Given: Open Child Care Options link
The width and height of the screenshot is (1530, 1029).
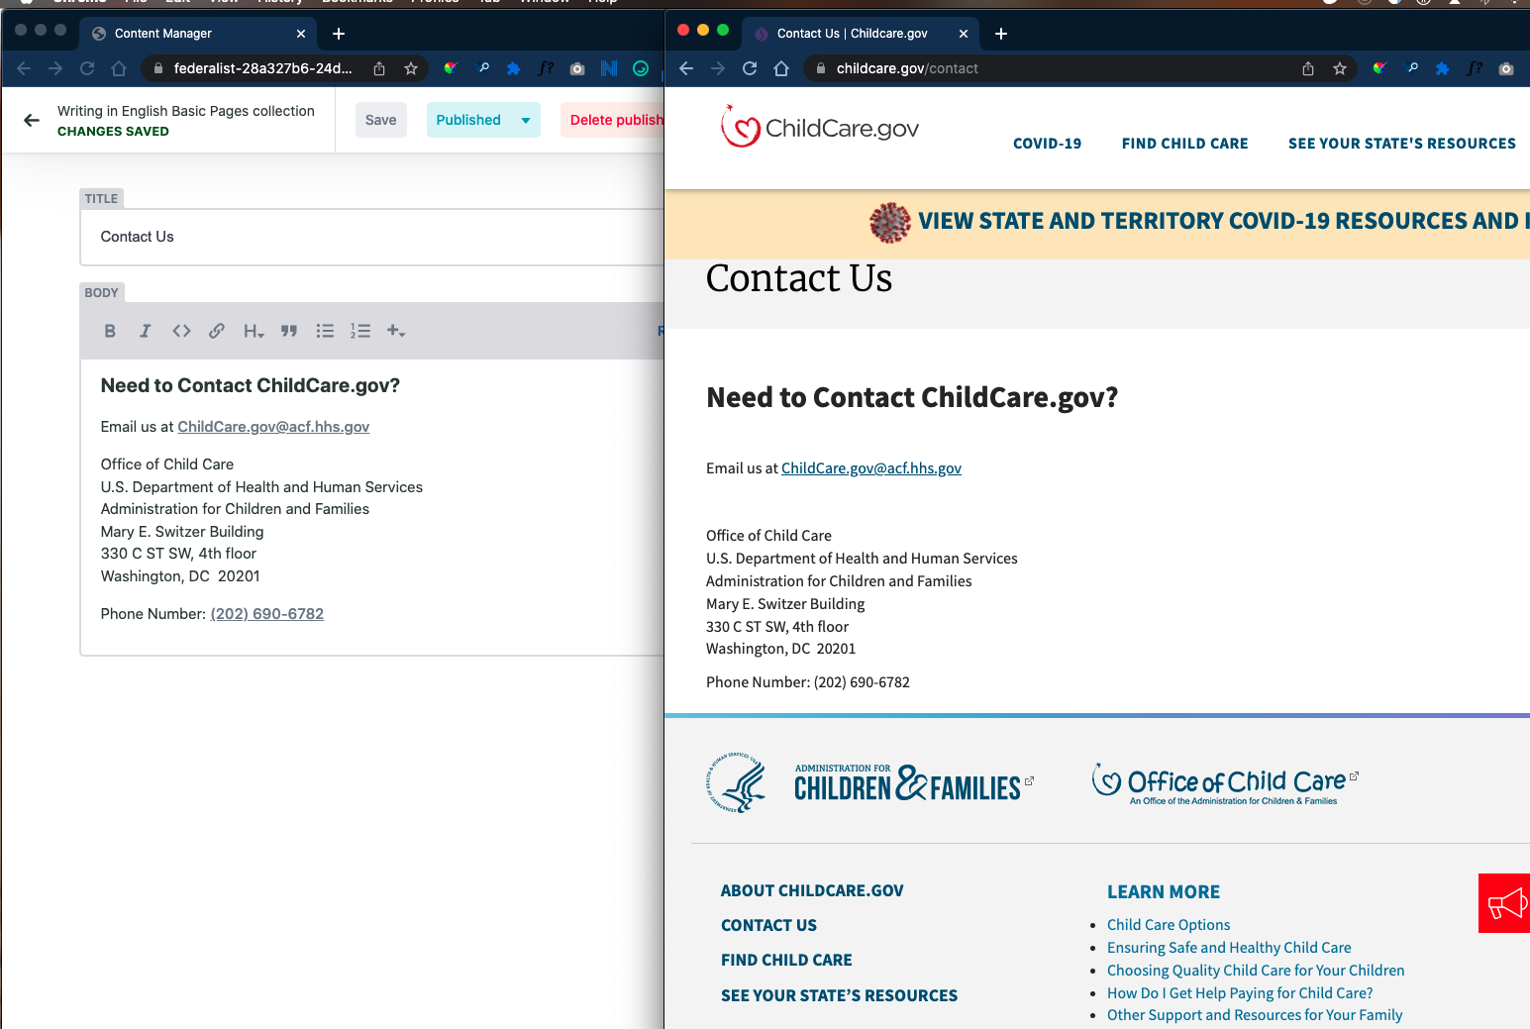Looking at the screenshot, I should pos(1169,925).
